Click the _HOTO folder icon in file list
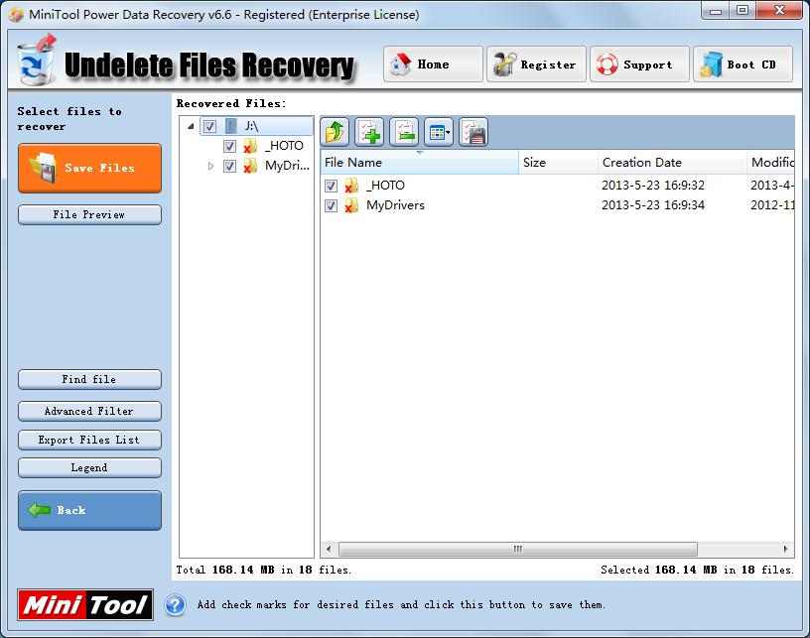This screenshot has height=638, width=810. [x=351, y=186]
